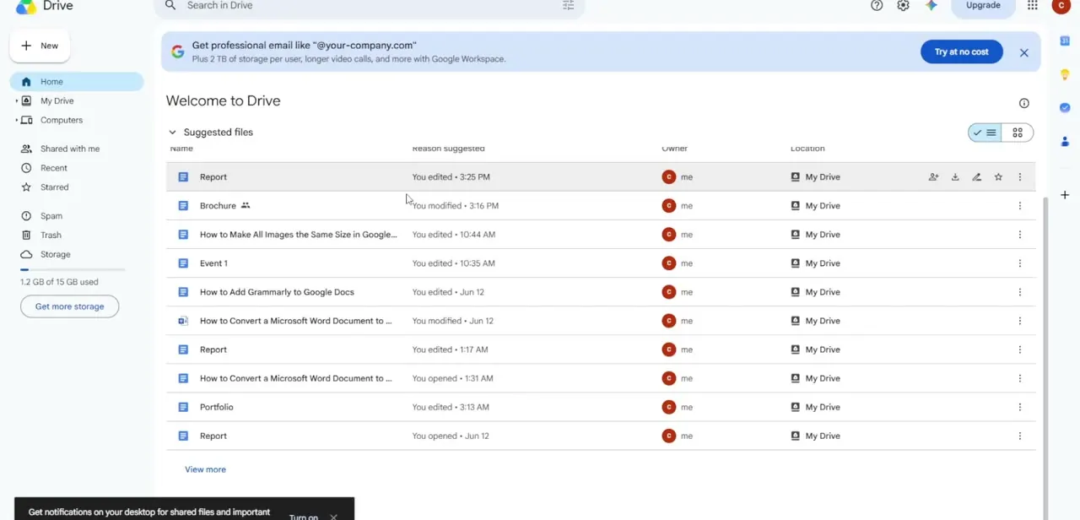Open search filter options icon
This screenshot has height=520, width=1080.
coord(568,5)
